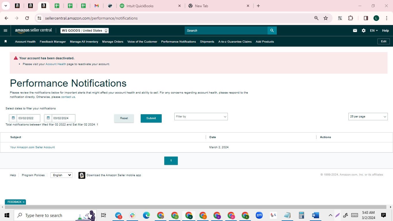This screenshot has height=221, width=393.
Task: Reload the page in Chrome
Action: 27,18
